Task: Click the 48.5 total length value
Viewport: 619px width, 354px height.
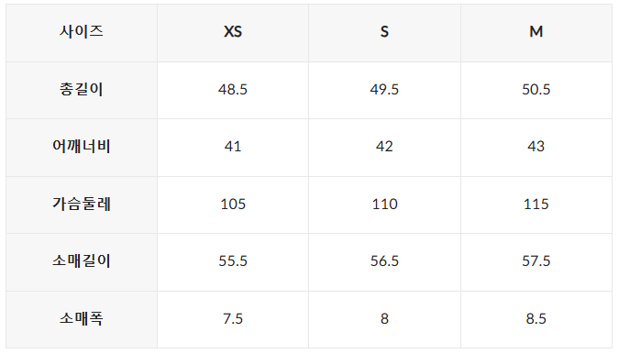Action: 233,90
